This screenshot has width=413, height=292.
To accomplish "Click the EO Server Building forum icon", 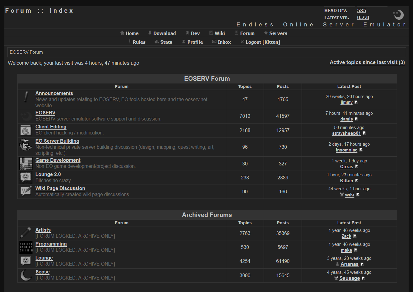I will [x=26, y=145].
